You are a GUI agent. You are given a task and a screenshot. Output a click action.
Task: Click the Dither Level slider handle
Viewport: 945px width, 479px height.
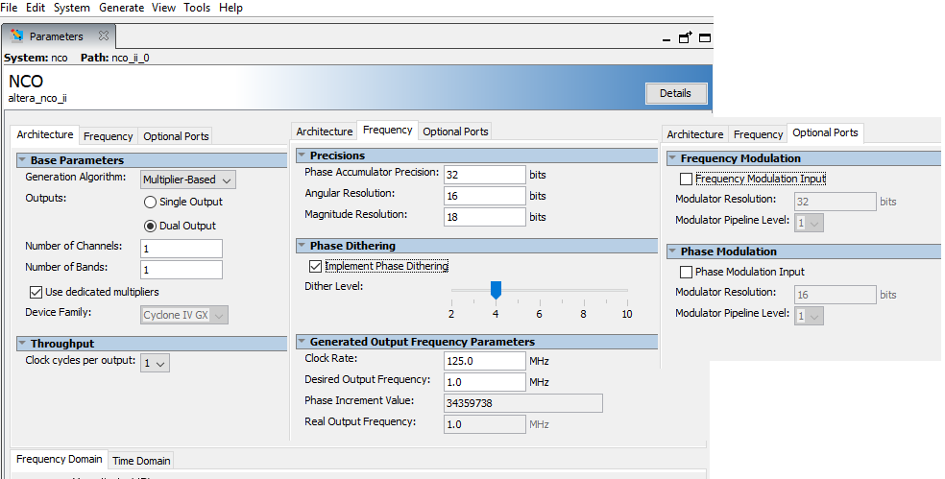coord(496,290)
